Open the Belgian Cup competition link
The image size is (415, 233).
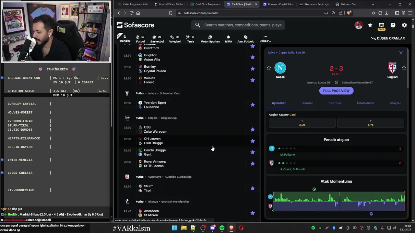[x=169, y=118]
